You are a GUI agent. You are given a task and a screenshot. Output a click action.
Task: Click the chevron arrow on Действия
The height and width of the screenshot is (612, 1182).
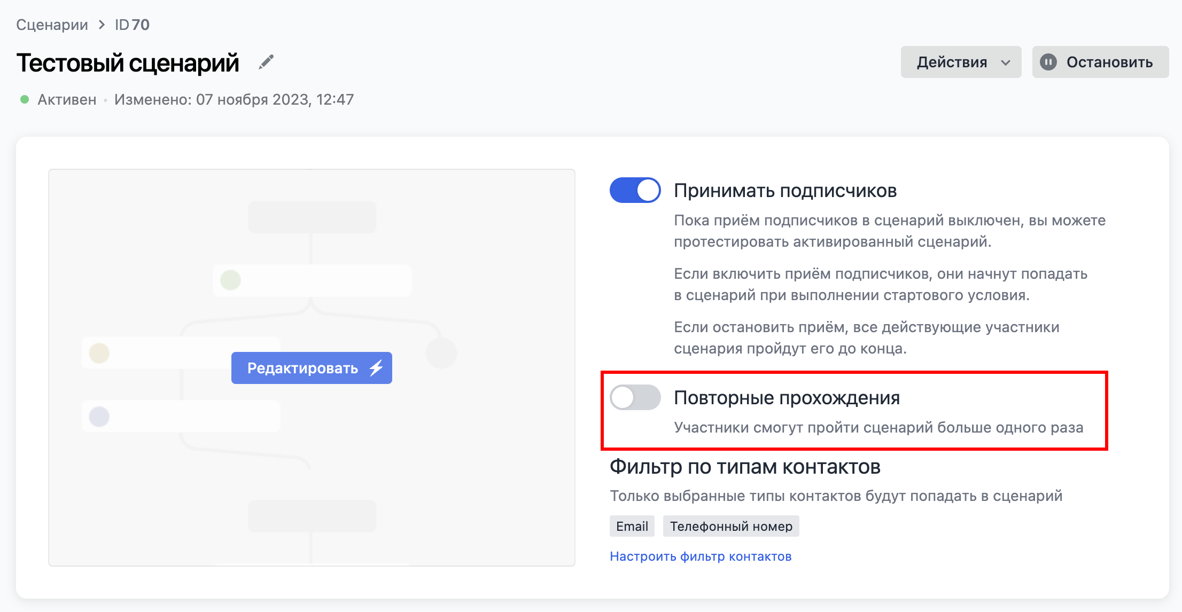click(x=1006, y=63)
